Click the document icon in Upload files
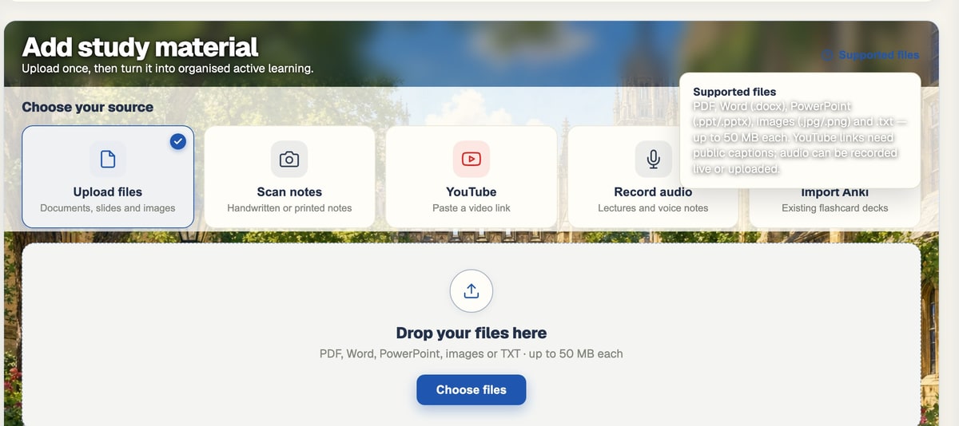This screenshot has height=426, width=959. tap(108, 160)
